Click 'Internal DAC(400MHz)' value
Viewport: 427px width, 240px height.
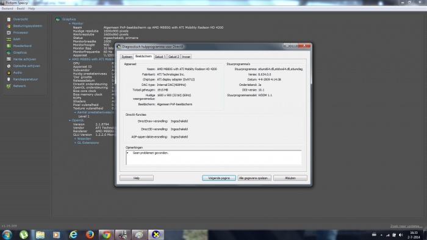pos(171,85)
